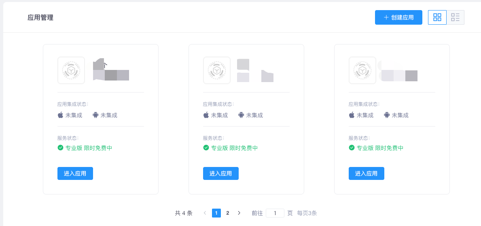Switch to list view layout

tap(455, 17)
